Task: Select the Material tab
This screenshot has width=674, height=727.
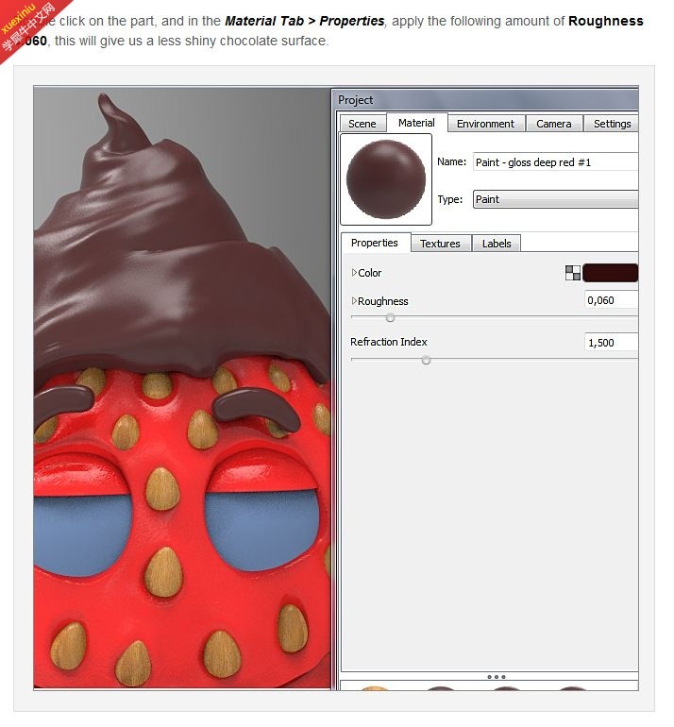Action: pyautogui.click(x=416, y=123)
